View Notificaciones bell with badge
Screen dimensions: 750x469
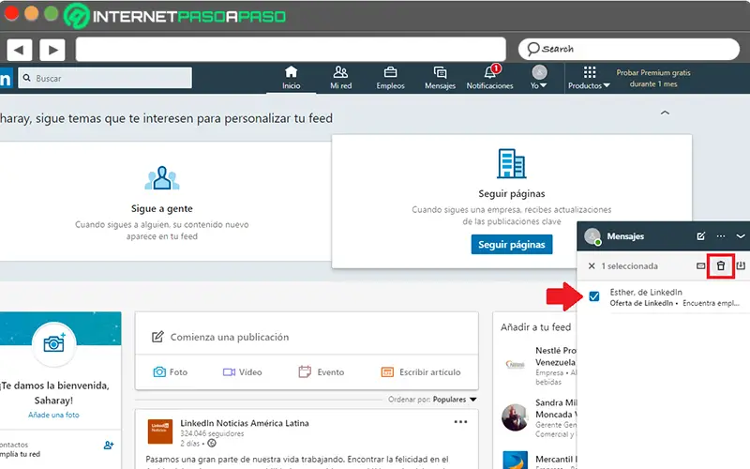(489, 78)
